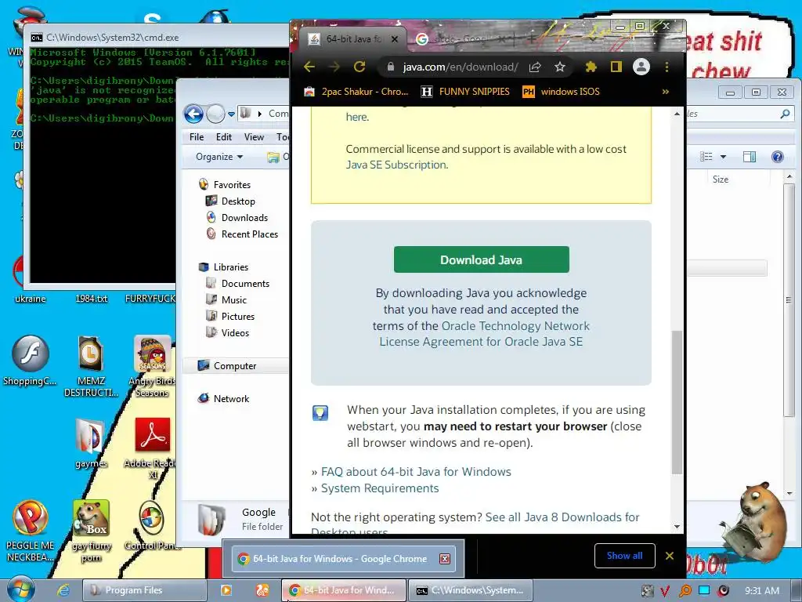This screenshot has height=602, width=802.
Task: Switch to the Google search tab
Action: point(457,39)
